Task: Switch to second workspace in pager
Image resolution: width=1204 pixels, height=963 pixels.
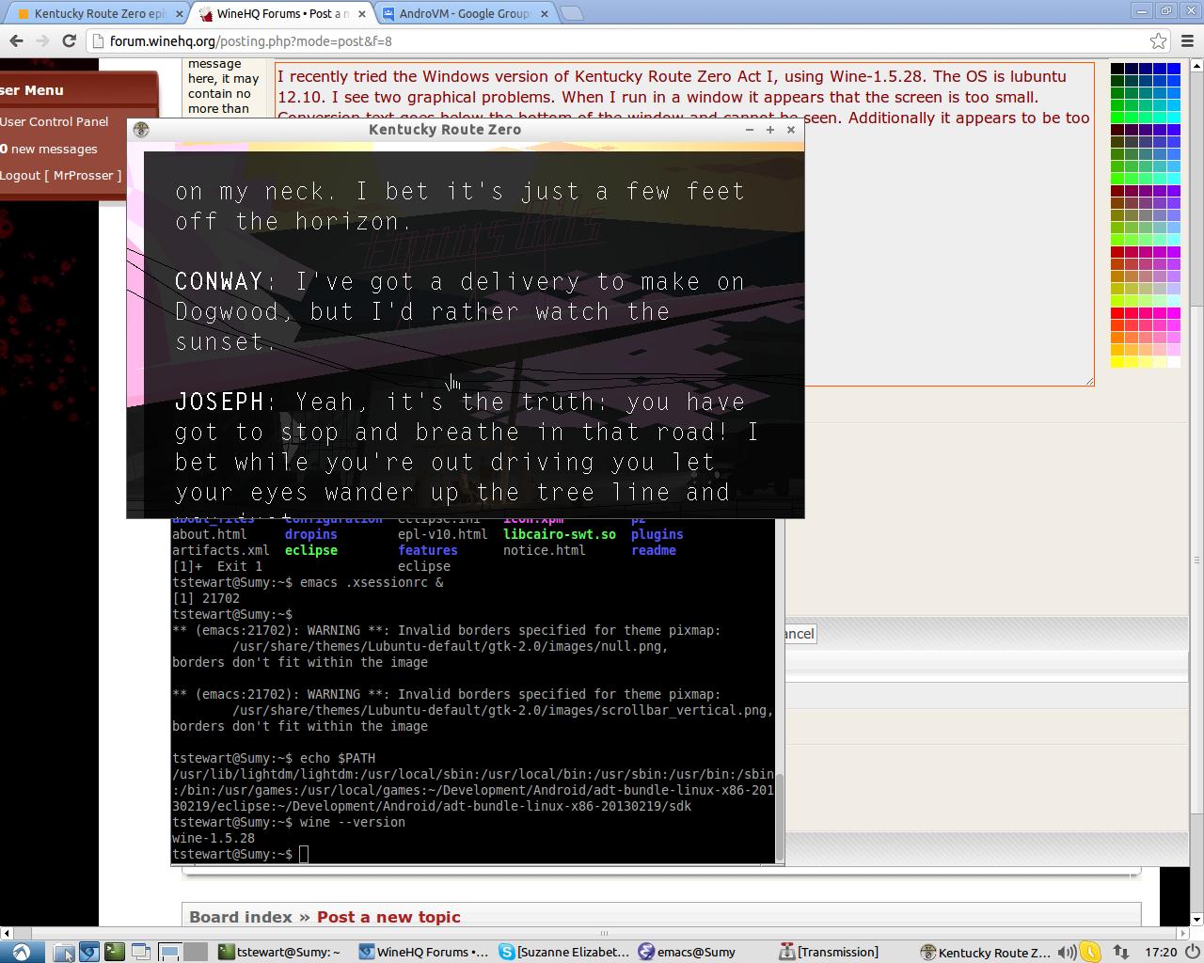Action: tap(194, 952)
